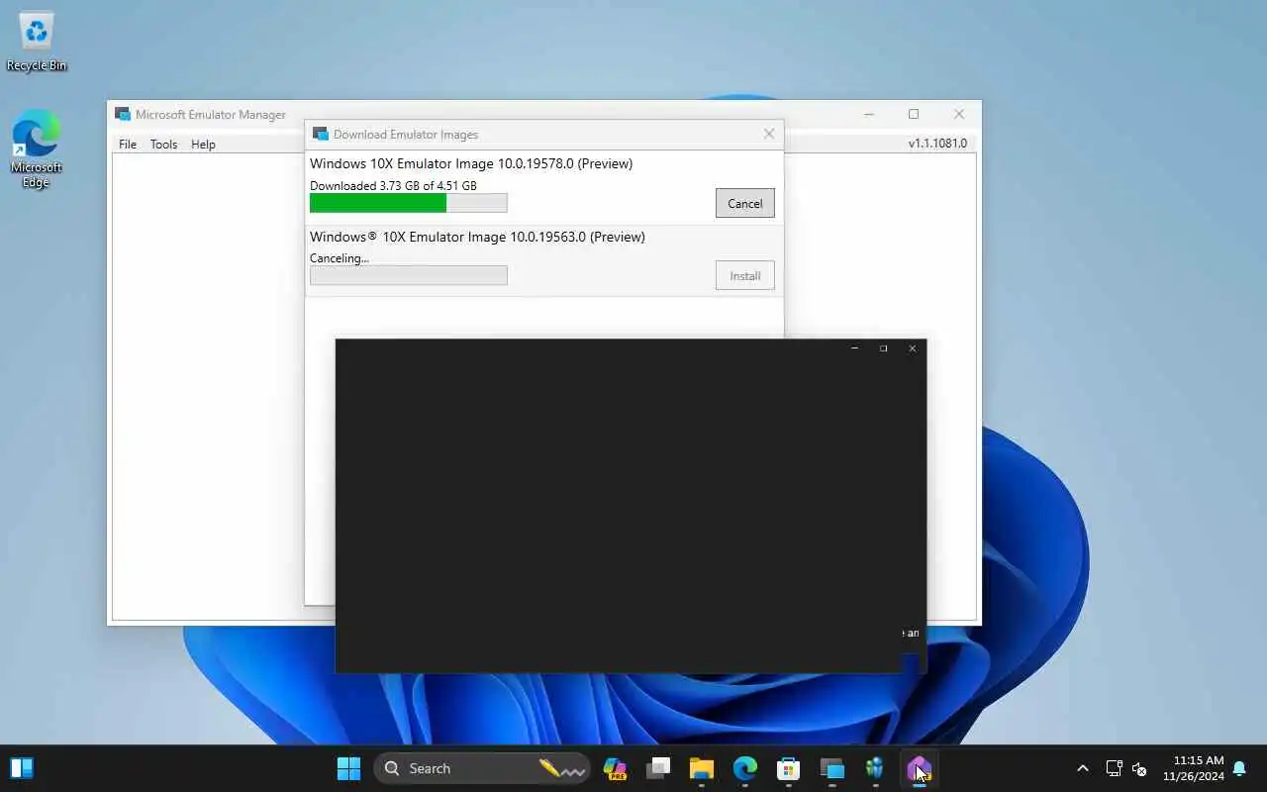
Task: Show hidden system tray icons
Action: [x=1082, y=768]
